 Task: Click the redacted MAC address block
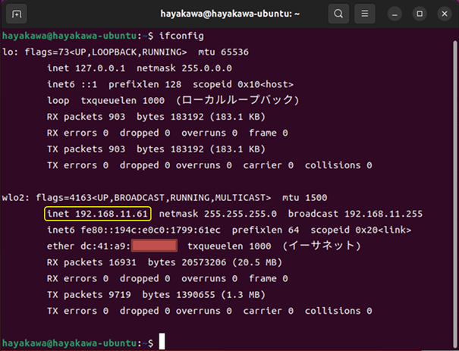154,246
